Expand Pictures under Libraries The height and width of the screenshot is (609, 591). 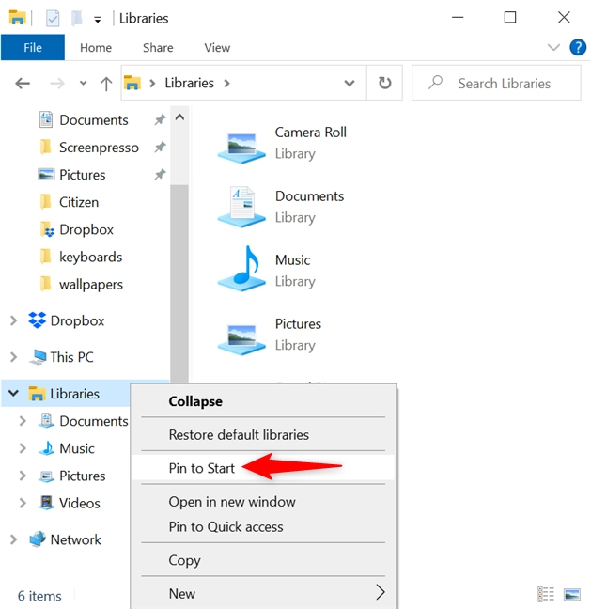click(x=23, y=476)
